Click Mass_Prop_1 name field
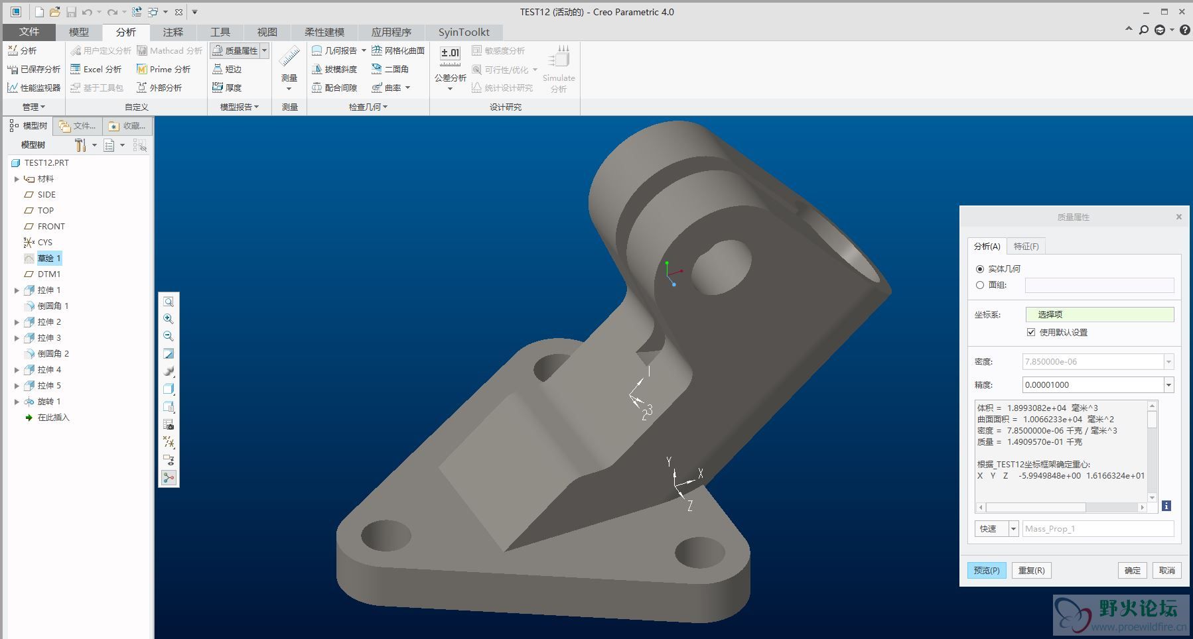 click(x=1097, y=528)
